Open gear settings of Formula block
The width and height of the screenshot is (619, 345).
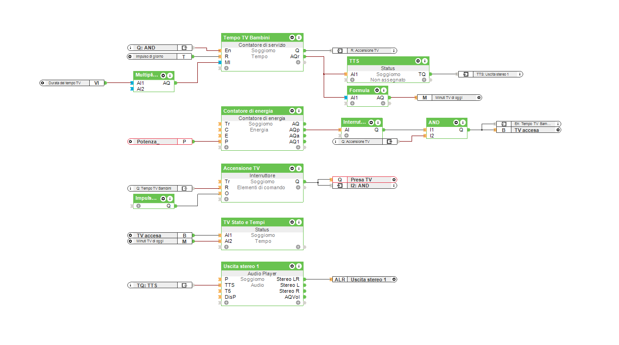[x=376, y=91]
